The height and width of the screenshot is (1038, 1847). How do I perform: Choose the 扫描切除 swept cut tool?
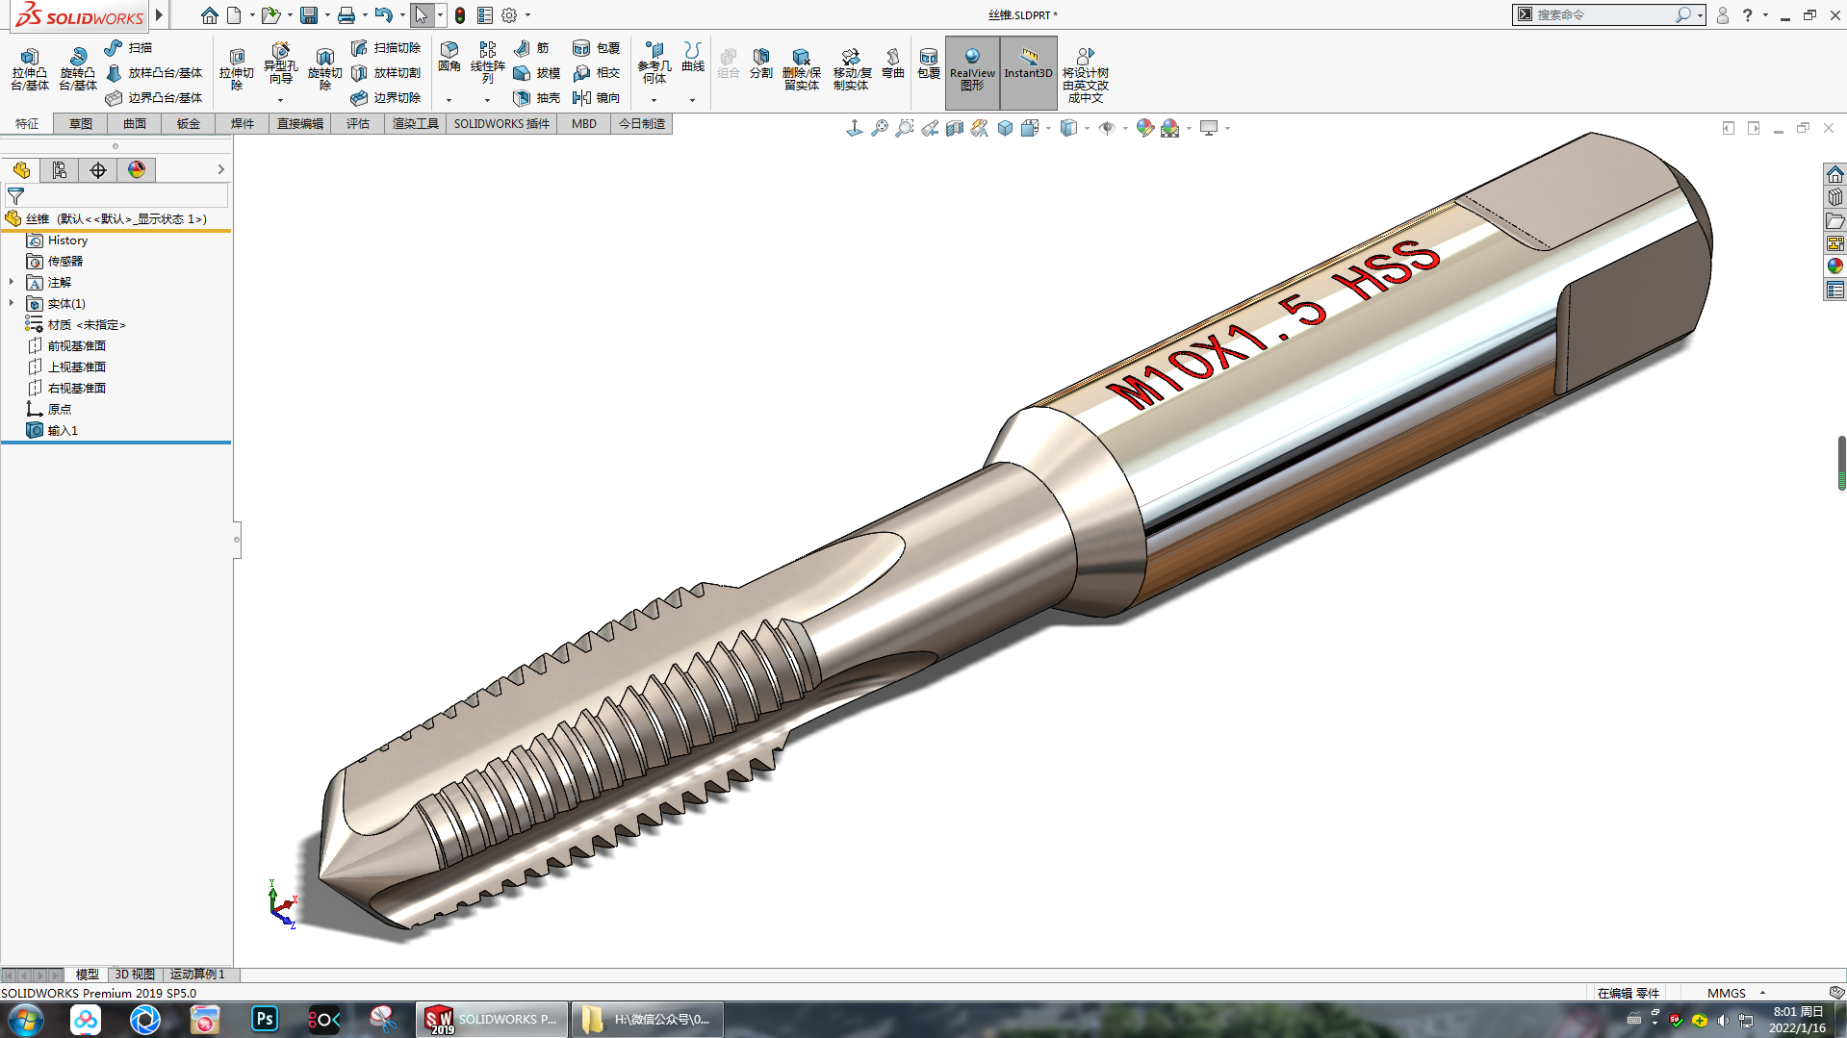[x=386, y=47]
